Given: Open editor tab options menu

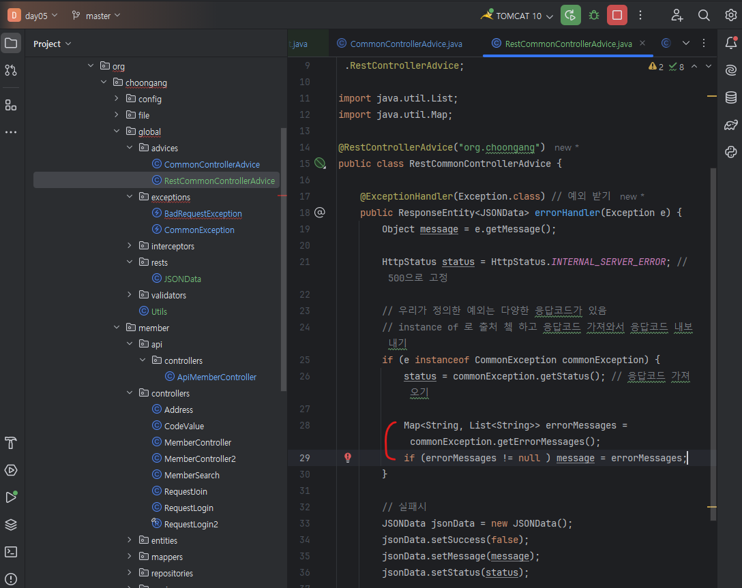Looking at the screenshot, I should click(x=704, y=43).
